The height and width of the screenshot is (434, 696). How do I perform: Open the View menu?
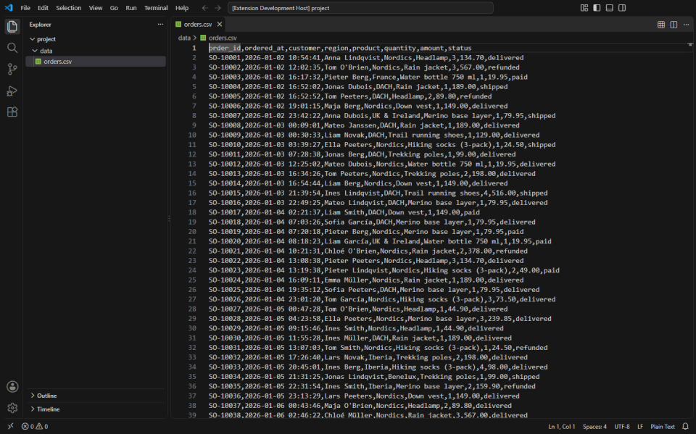[96, 8]
